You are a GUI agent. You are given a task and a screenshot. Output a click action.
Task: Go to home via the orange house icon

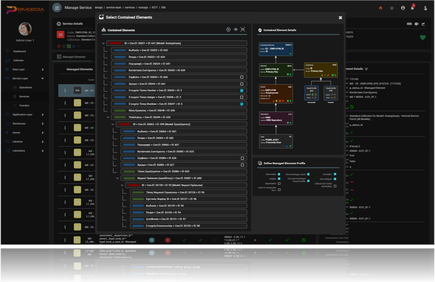coord(380,8)
